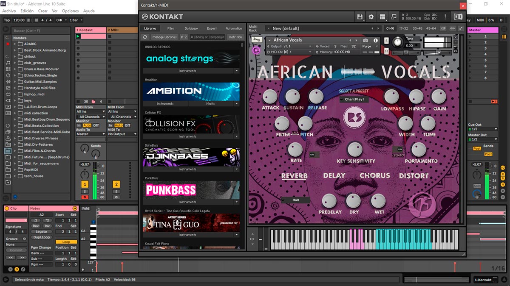Click the magenta glowing icon below the wrench

256,50
